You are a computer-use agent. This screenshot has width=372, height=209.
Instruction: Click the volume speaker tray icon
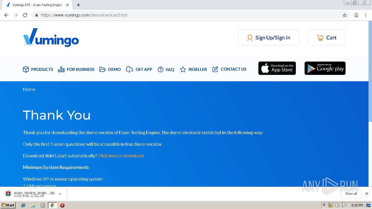pos(337,205)
